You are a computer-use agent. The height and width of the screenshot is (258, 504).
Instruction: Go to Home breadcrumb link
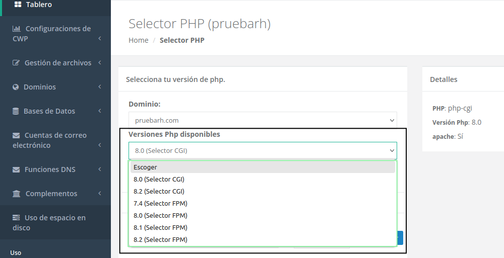coord(139,40)
